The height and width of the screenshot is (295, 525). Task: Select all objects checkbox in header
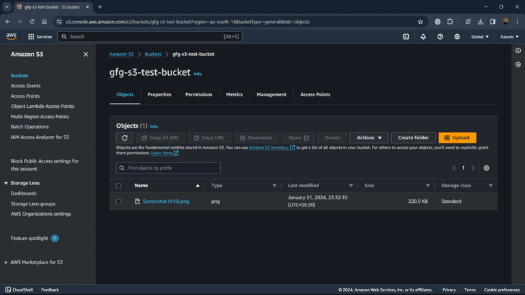(x=118, y=186)
